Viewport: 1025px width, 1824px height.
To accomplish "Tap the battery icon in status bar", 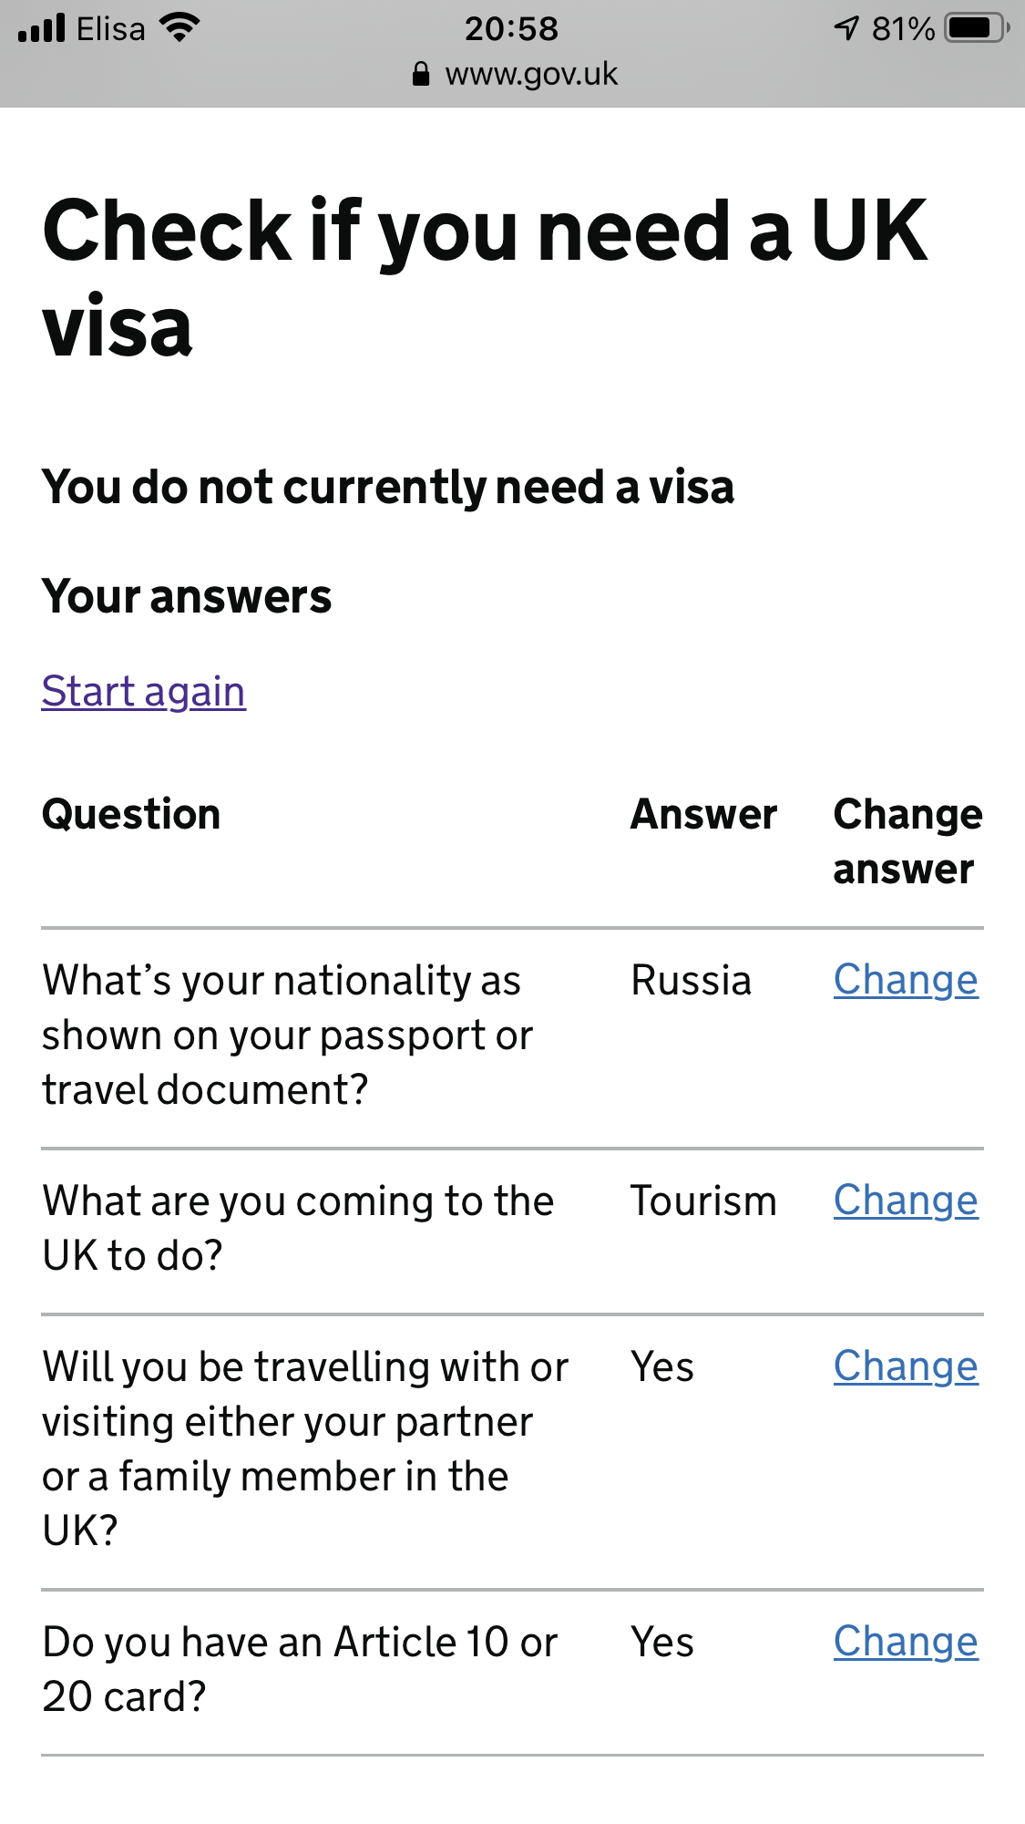I will point(977,28).
